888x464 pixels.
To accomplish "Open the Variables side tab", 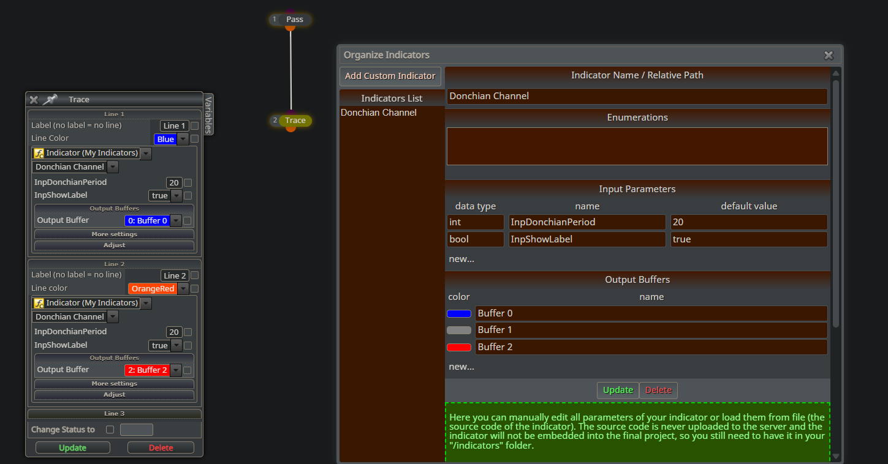I will (208, 114).
